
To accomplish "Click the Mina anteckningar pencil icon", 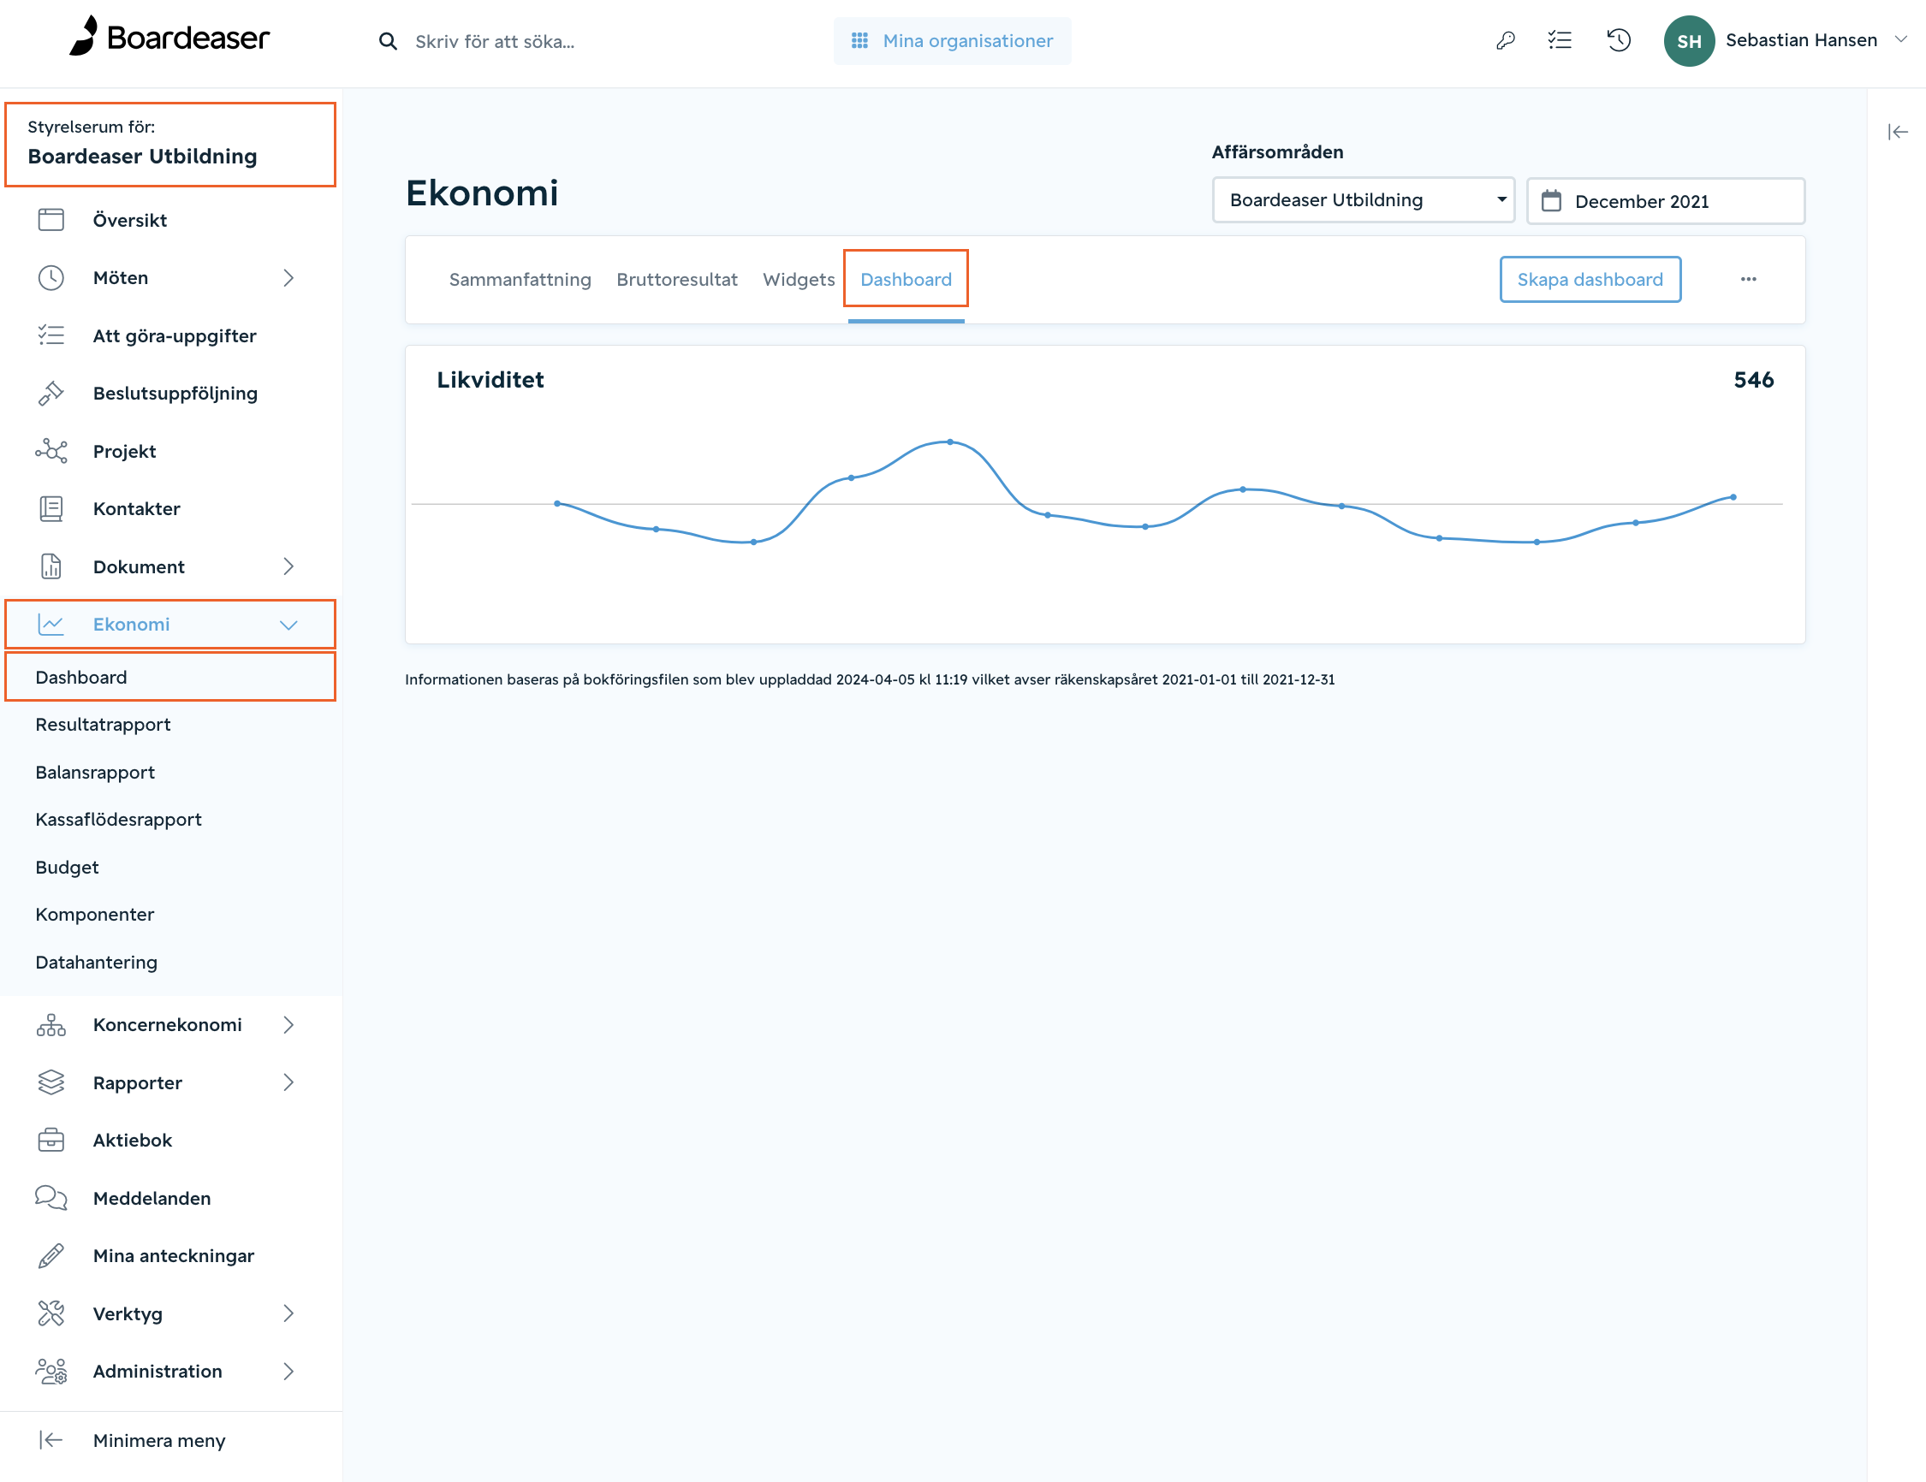I will [x=51, y=1255].
